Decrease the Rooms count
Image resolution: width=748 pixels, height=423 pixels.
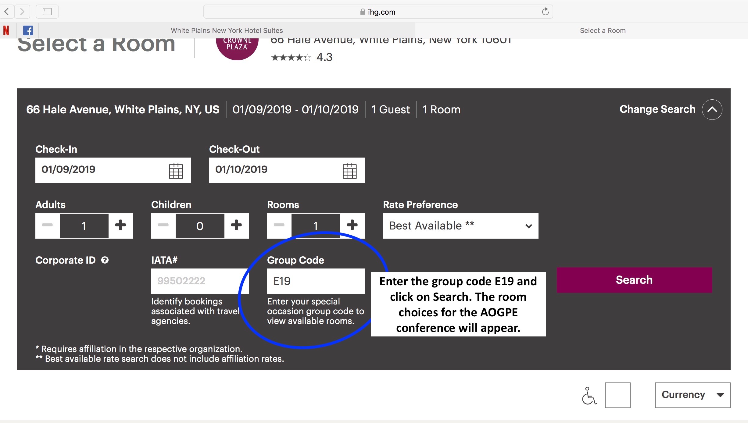click(279, 226)
